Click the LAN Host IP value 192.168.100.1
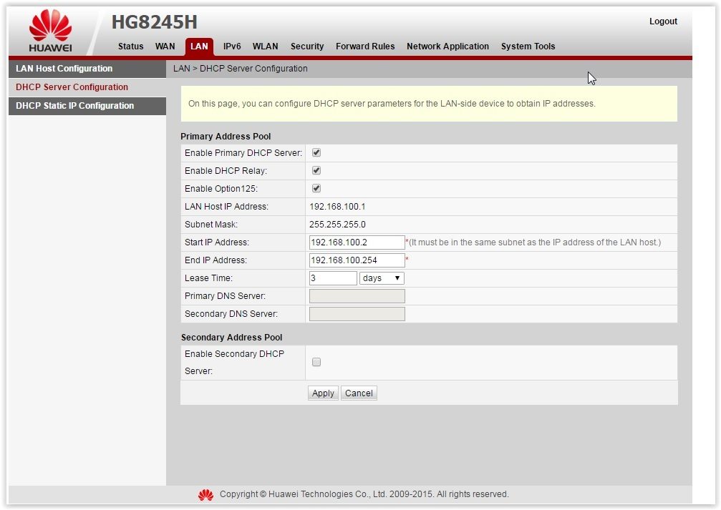Screen dimensions: 721x510 click(x=337, y=207)
